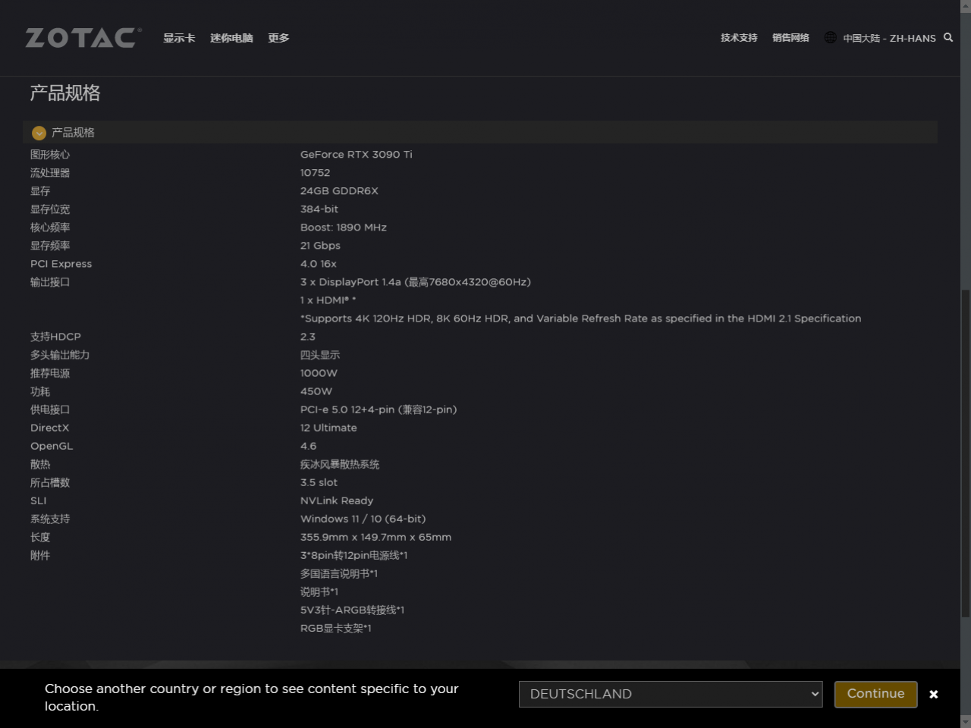Dismiss the country selection banner
Screen dimensions: 971x728
pyautogui.click(x=934, y=694)
